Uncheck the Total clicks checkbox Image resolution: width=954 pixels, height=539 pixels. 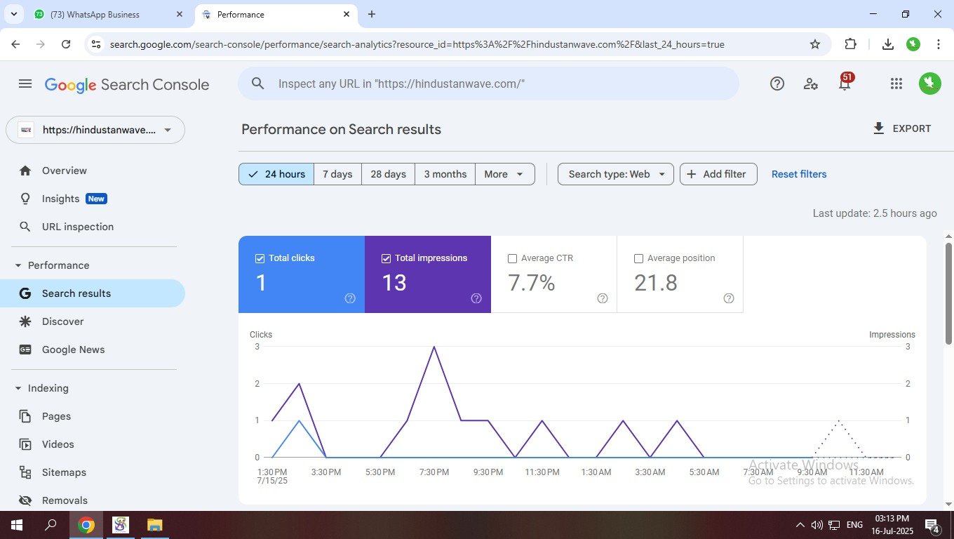[260, 258]
